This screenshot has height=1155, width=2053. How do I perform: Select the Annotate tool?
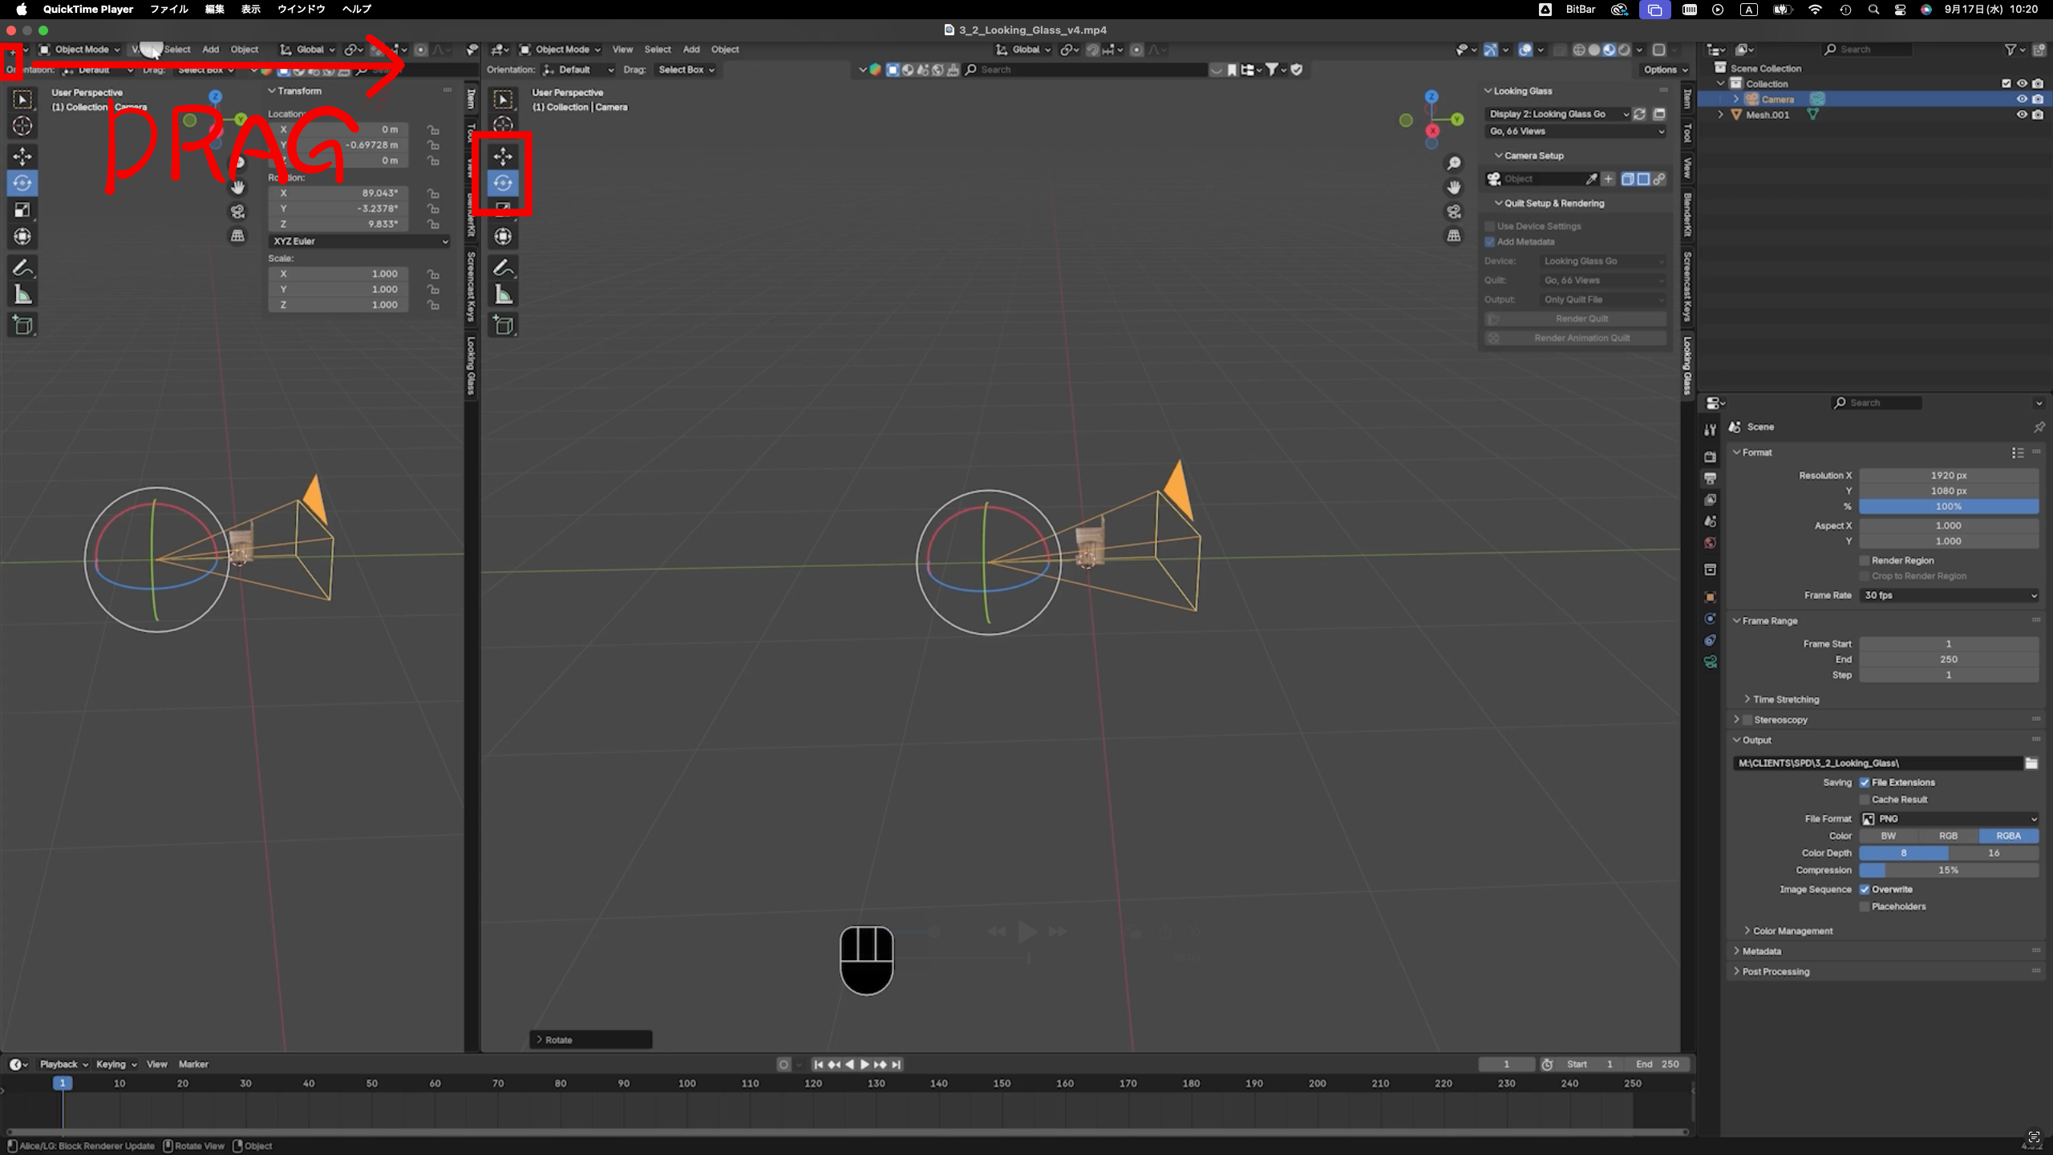(503, 267)
